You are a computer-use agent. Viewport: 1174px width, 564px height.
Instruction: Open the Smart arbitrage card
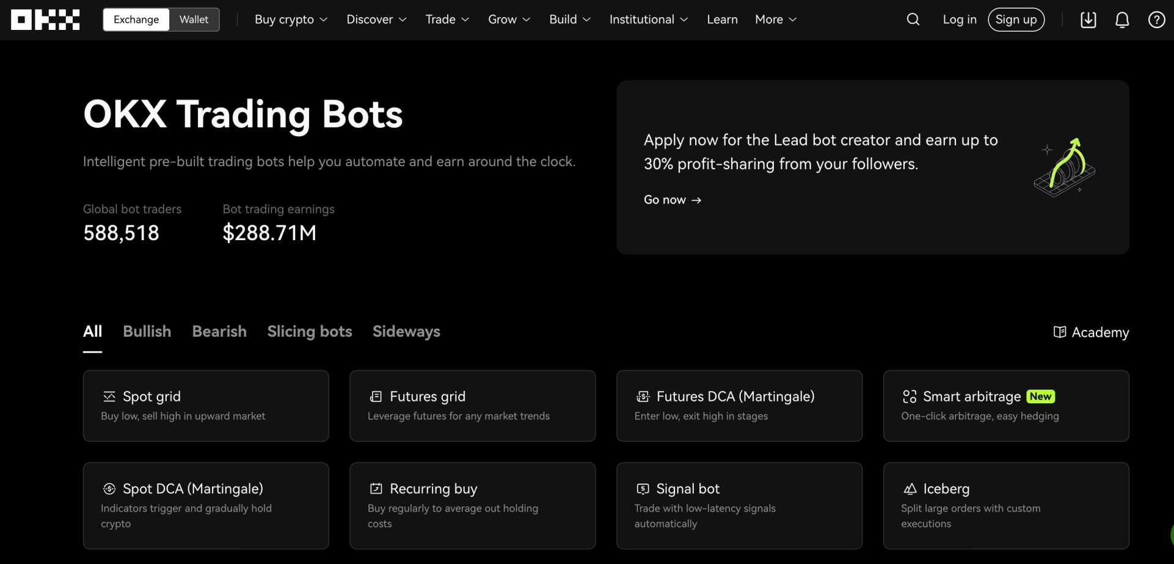(x=1006, y=406)
